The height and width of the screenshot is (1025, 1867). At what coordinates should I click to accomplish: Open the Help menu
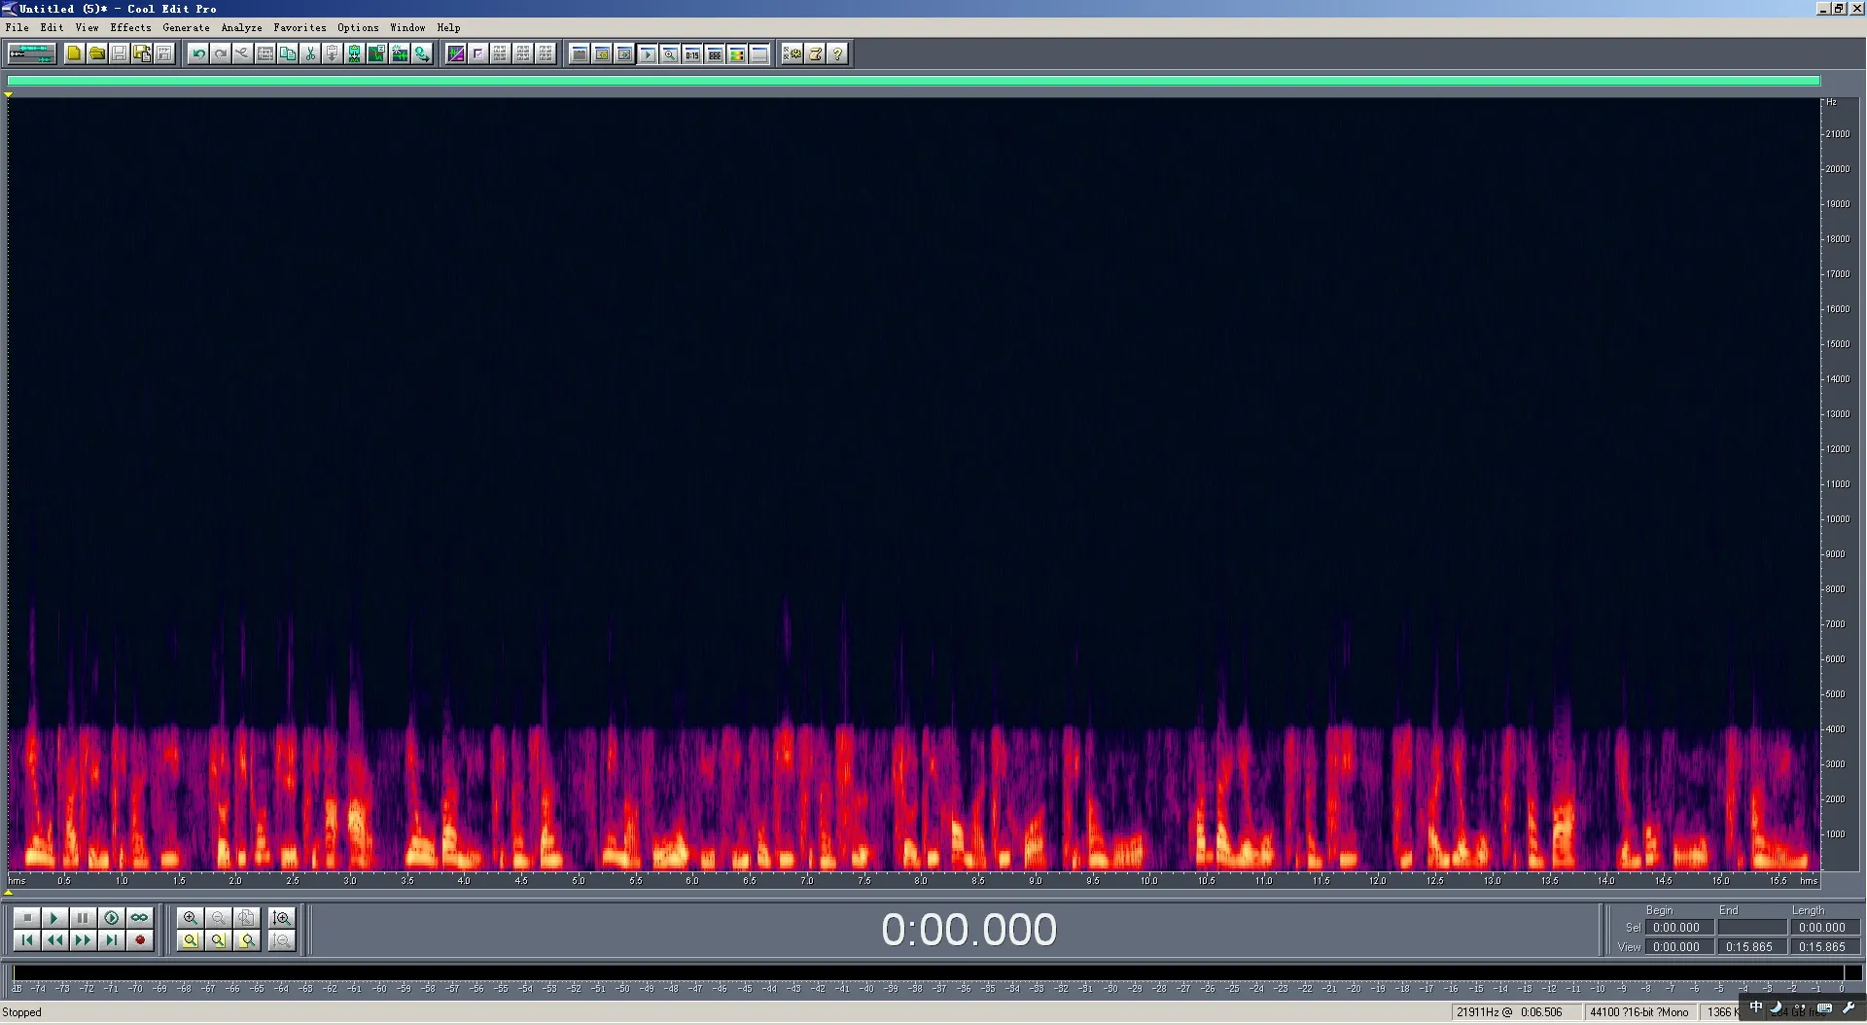coord(448,27)
